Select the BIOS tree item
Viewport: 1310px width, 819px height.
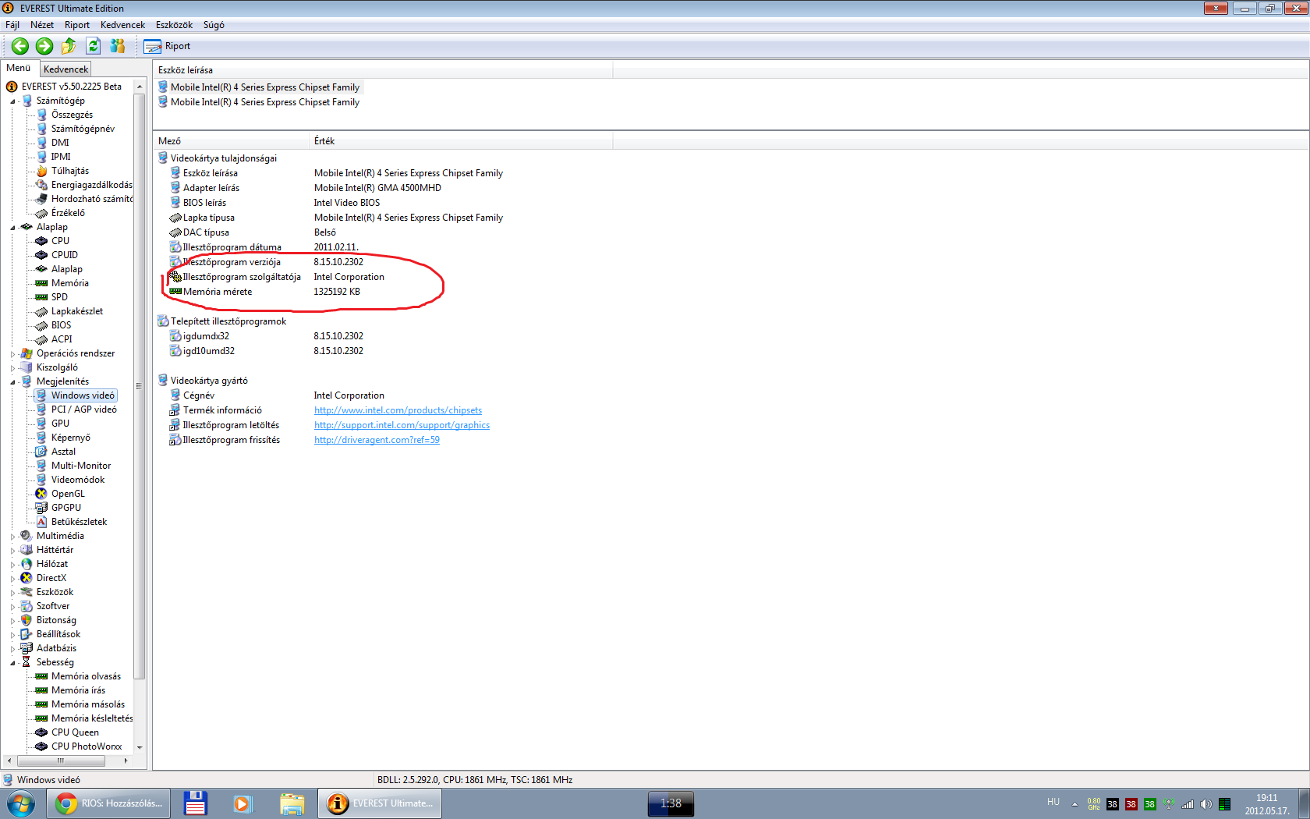coord(61,325)
